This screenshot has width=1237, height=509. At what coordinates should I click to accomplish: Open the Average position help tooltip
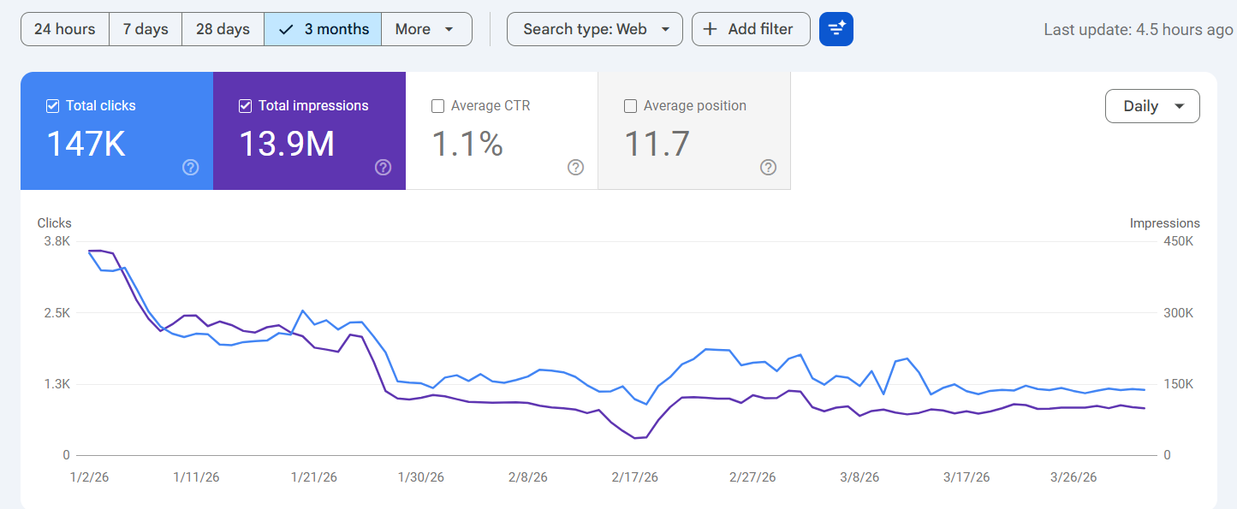click(x=768, y=168)
